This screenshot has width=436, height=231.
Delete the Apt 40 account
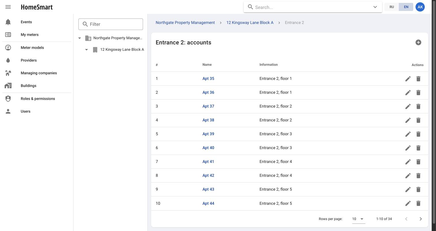(x=418, y=148)
